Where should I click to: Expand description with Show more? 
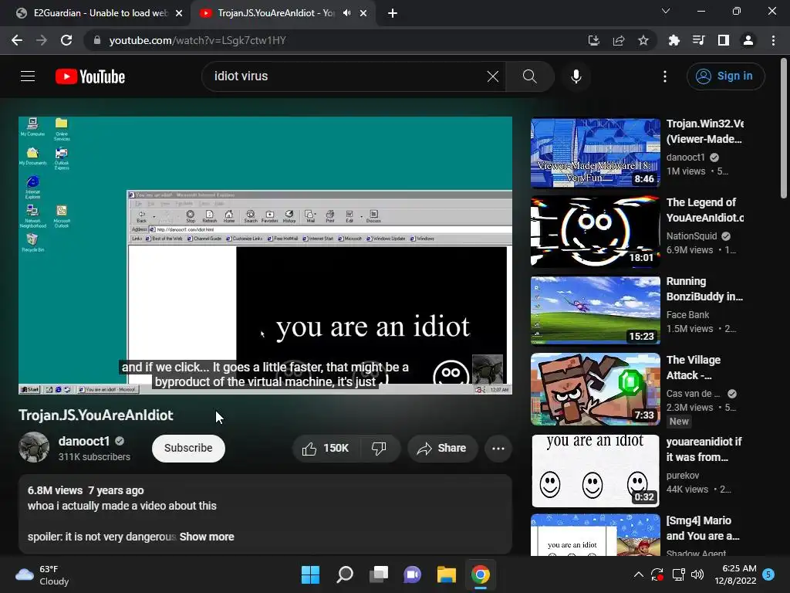207,537
